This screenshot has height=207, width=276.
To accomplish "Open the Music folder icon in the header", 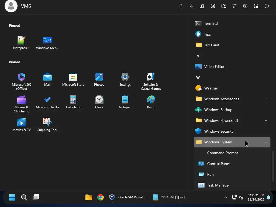I will click(x=202, y=6).
